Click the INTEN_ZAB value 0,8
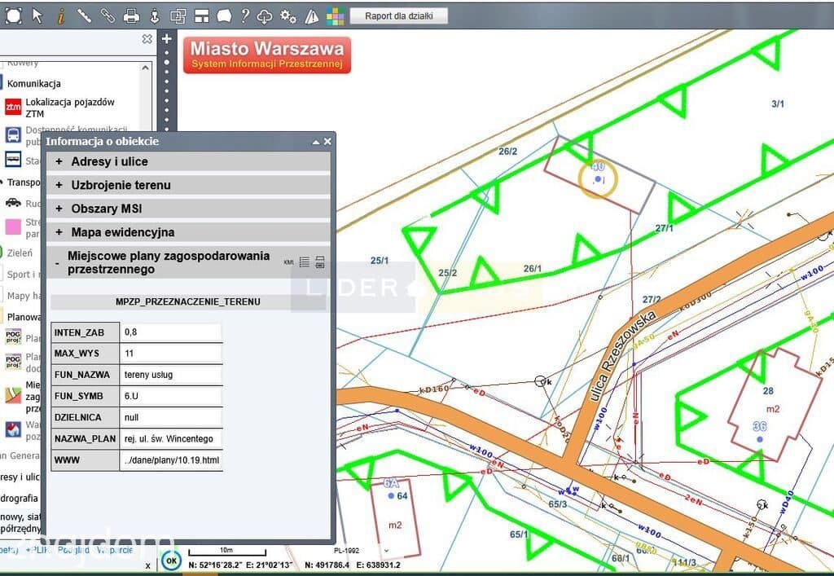The width and height of the screenshot is (834, 576). (171, 332)
